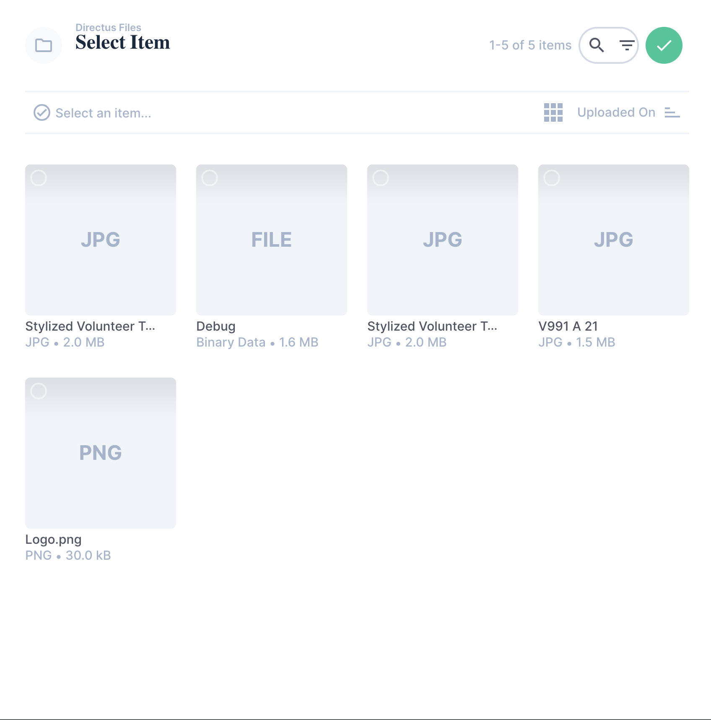Tick the Logo.png selection circle

point(38,391)
